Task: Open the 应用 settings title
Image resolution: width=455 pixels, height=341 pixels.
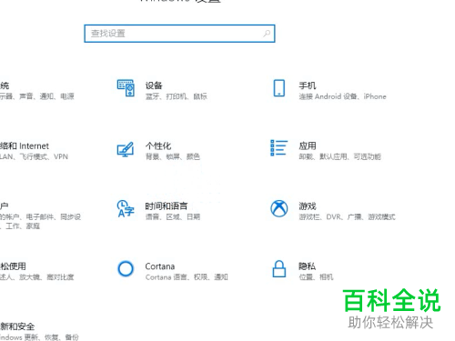Action: [x=308, y=145]
